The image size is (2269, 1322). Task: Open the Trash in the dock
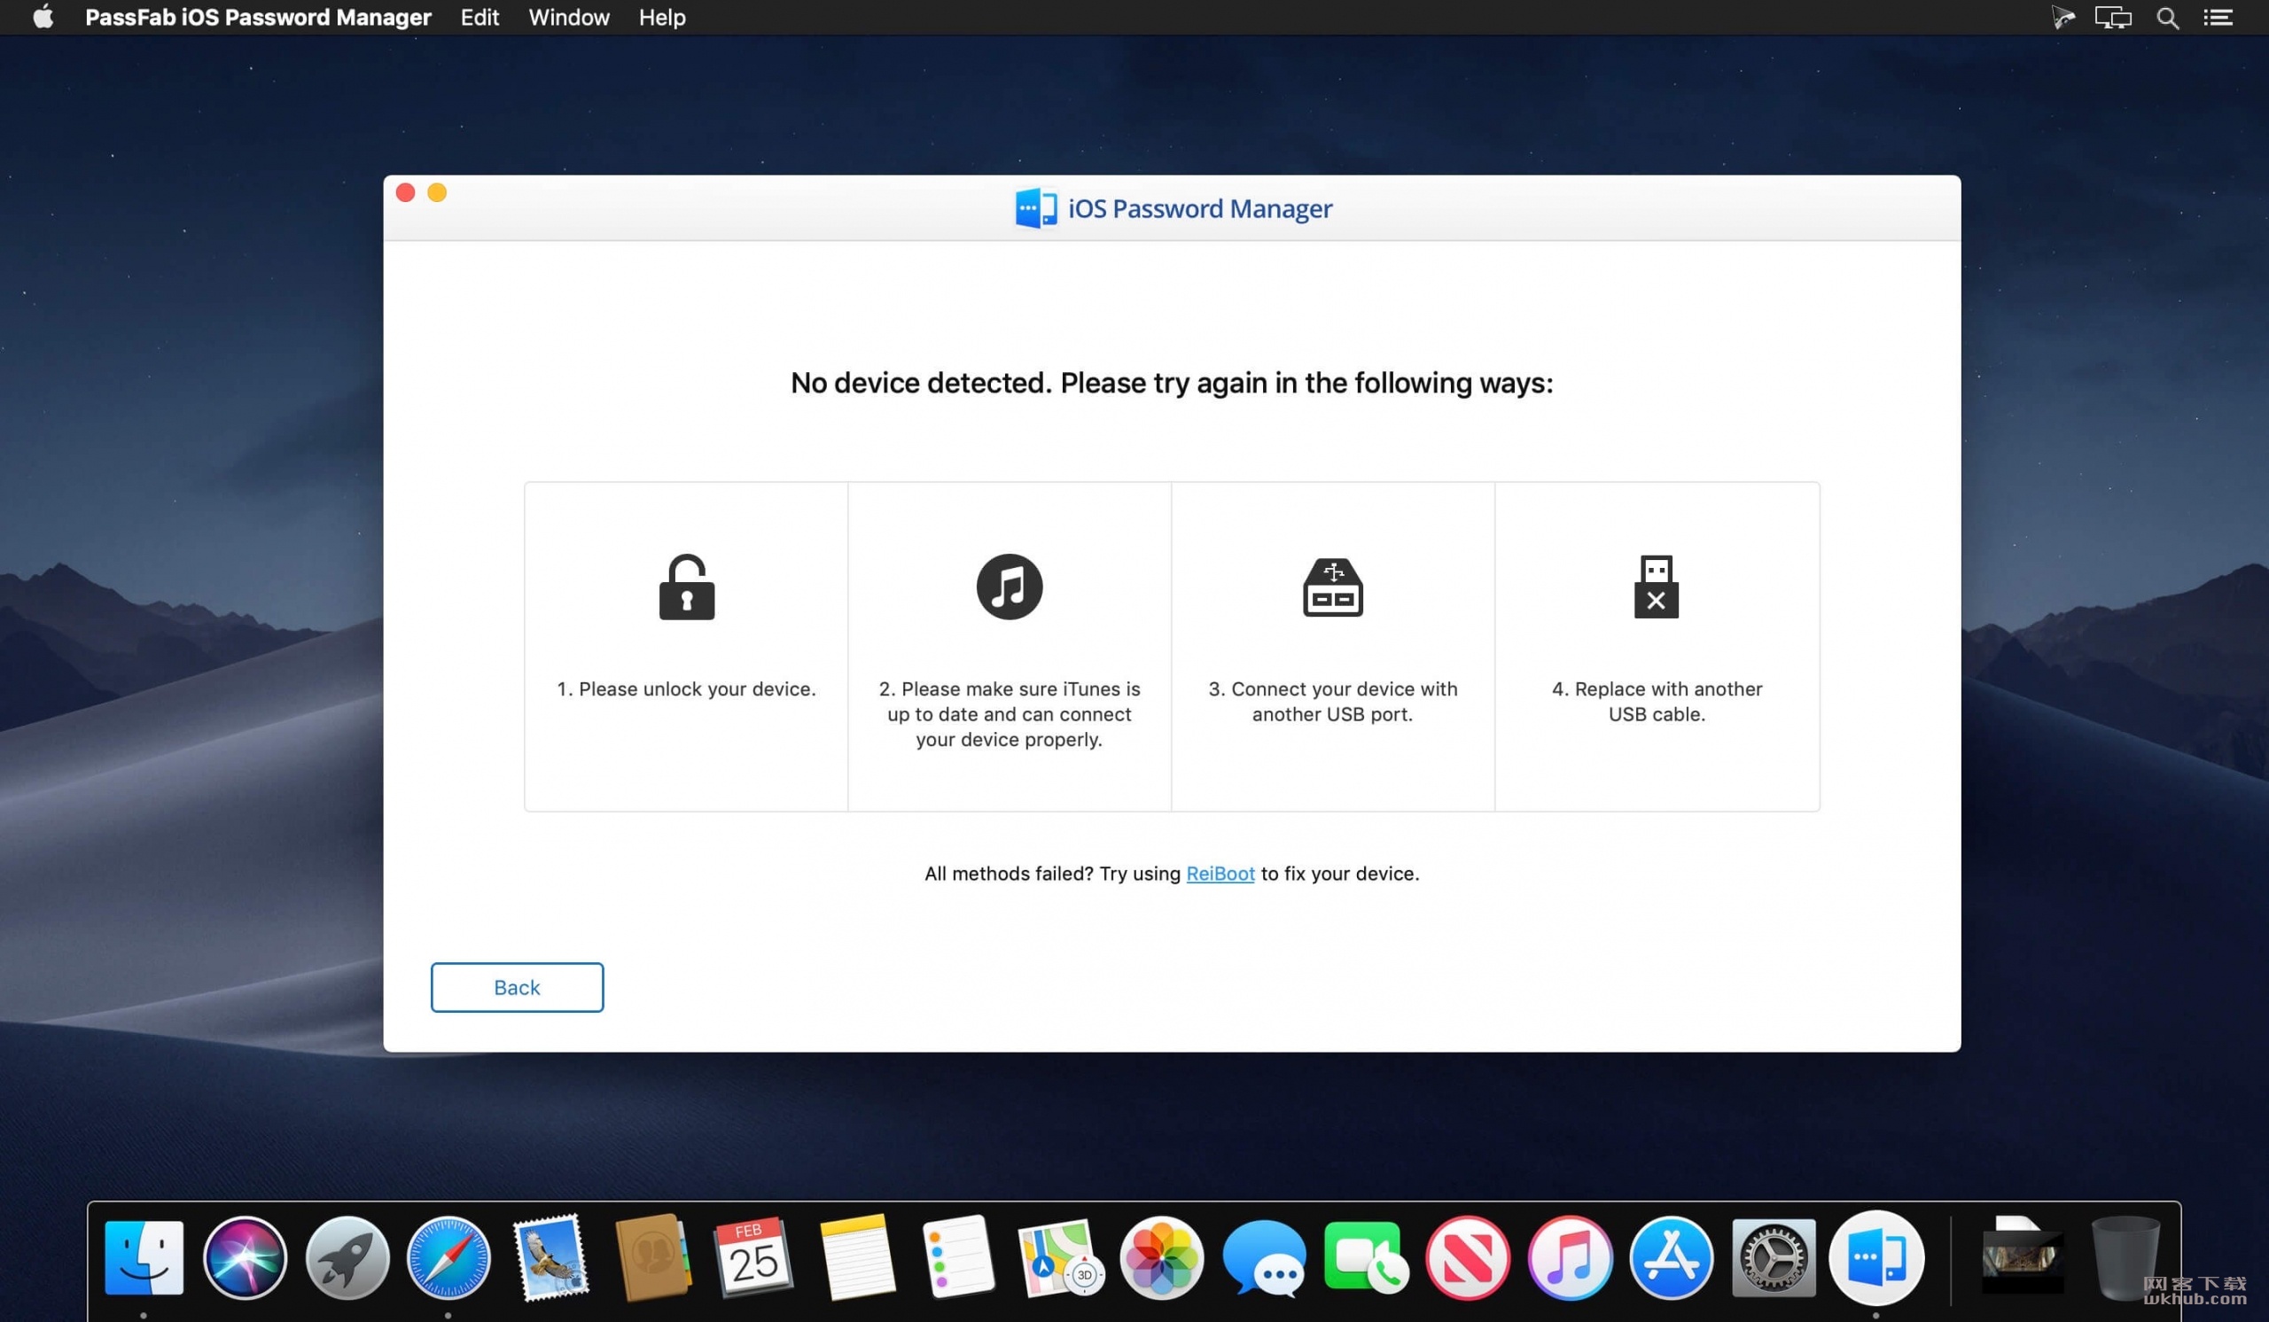(x=2125, y=1257)
